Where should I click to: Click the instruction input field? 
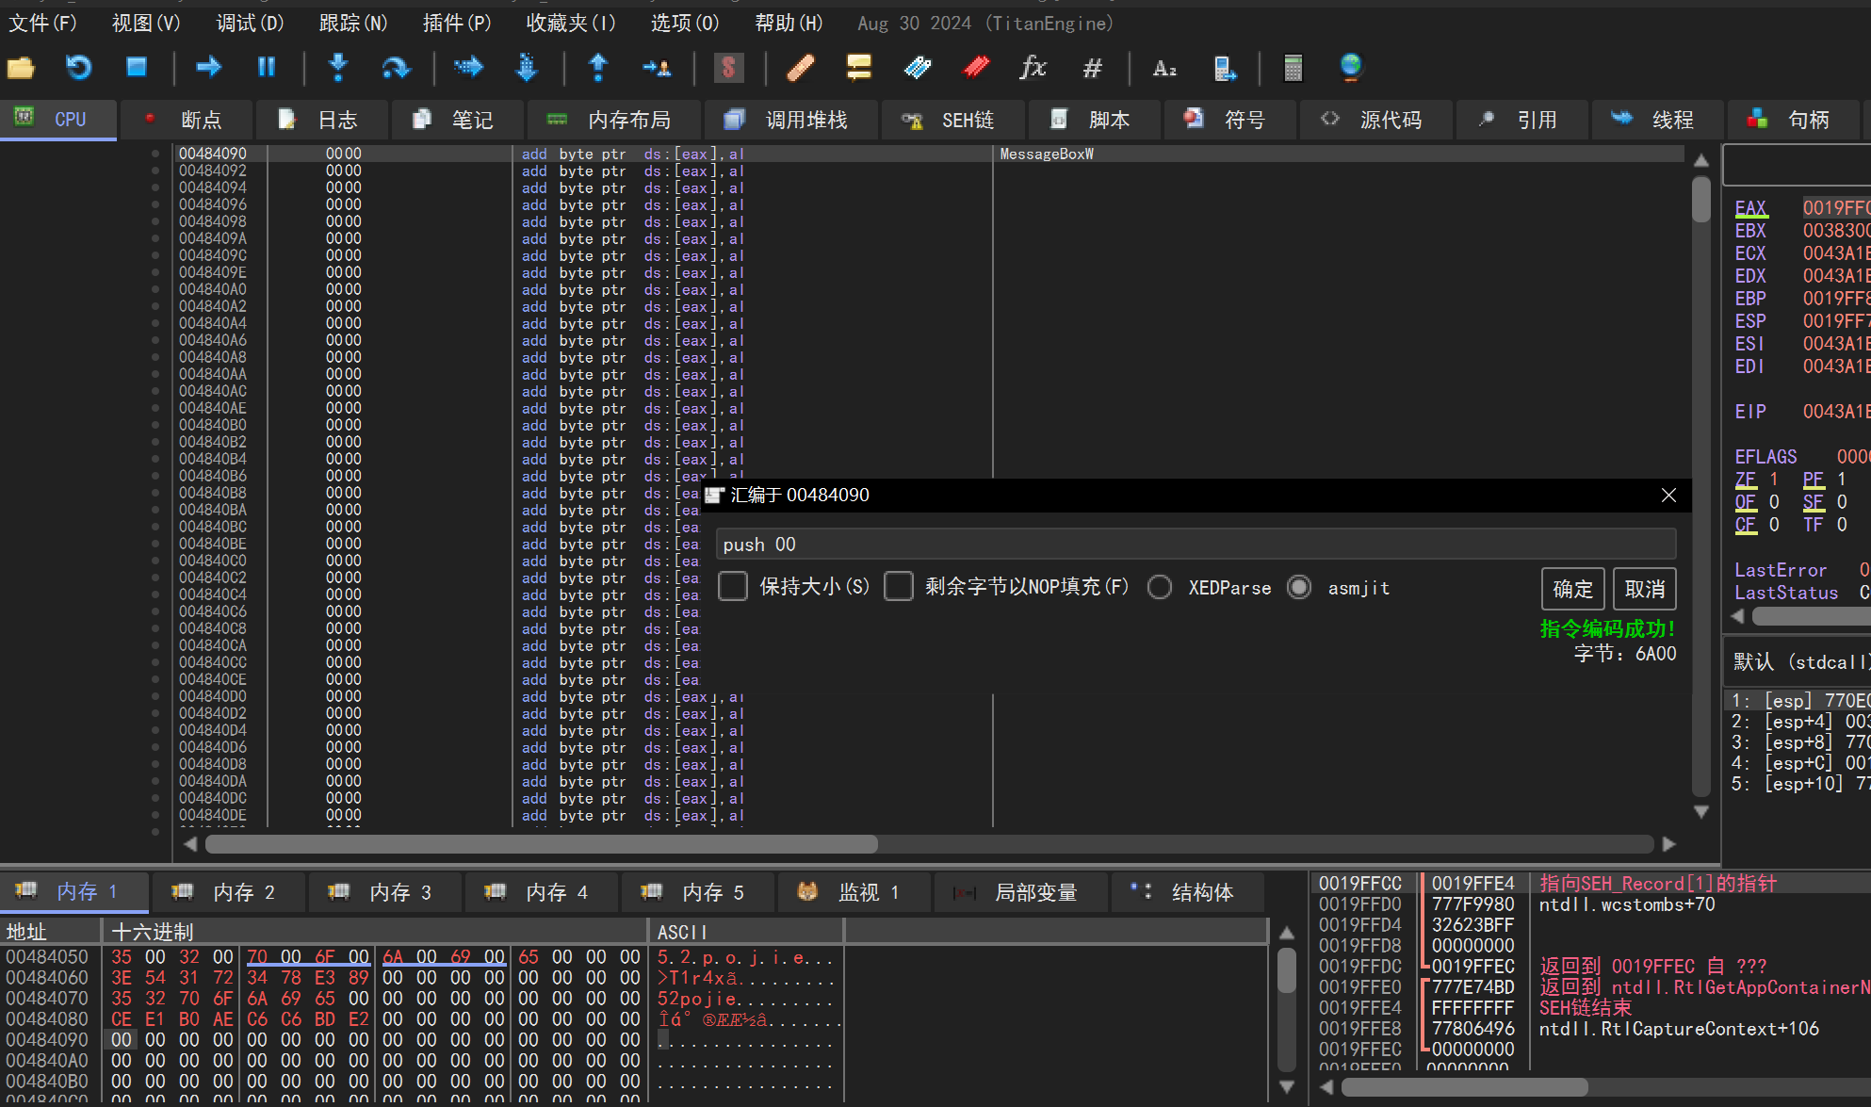pyautogui.click(x=1196, y=545)
